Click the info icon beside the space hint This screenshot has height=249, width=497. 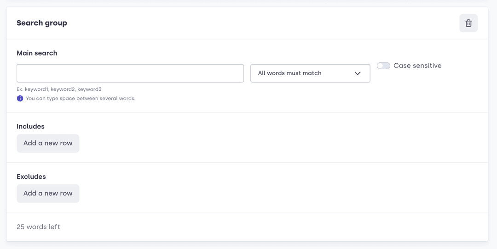click(x=20, y=98)
